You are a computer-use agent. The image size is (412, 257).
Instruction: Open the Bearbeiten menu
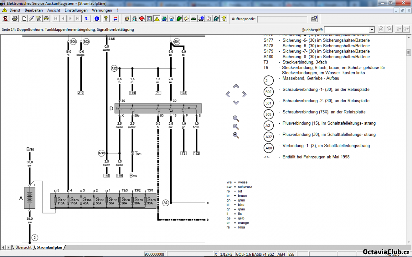pyautogui.click(x=34, y=10)
